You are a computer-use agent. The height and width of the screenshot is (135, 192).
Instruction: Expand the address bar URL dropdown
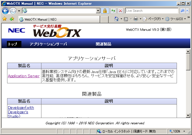click(98, 11)
